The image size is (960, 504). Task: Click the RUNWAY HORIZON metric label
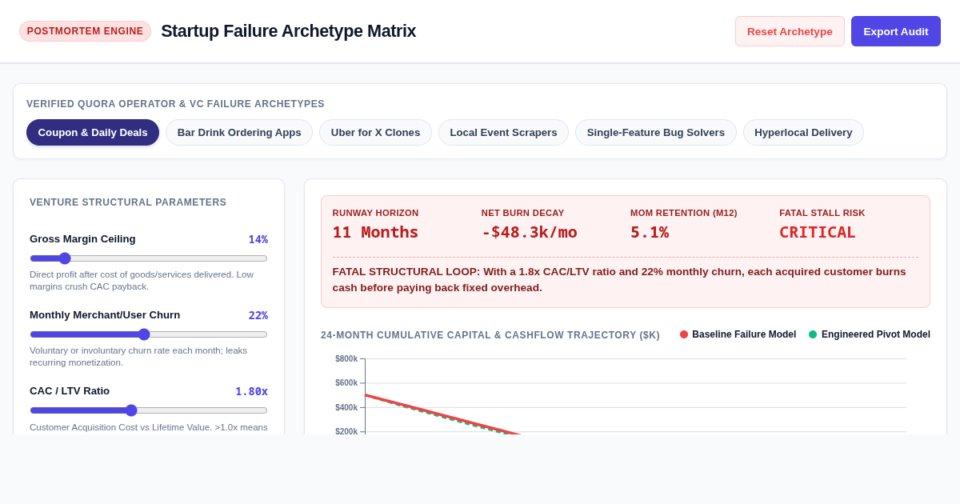coord(375,213)
